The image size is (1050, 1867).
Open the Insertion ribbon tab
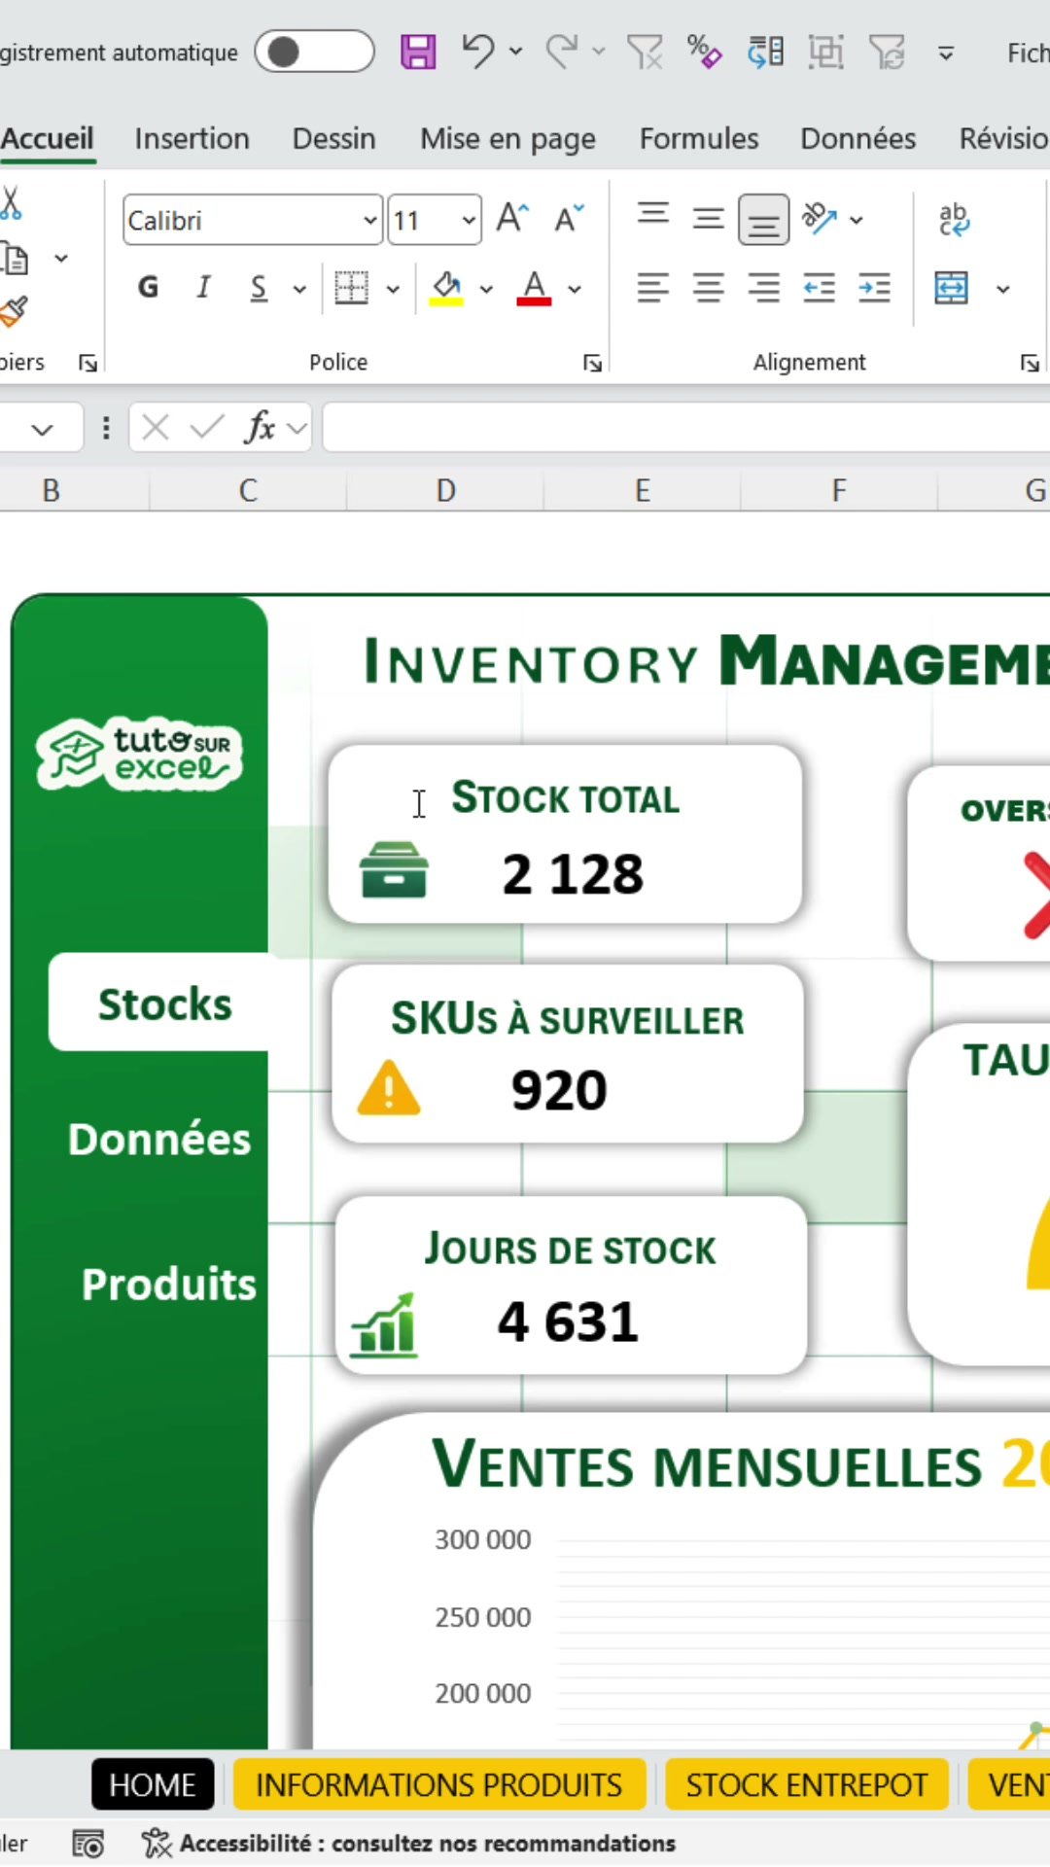[x=192, y=139]
